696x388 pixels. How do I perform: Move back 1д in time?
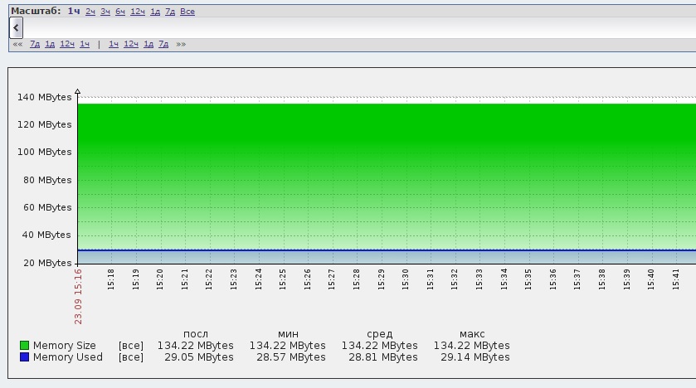coord(50,44)
